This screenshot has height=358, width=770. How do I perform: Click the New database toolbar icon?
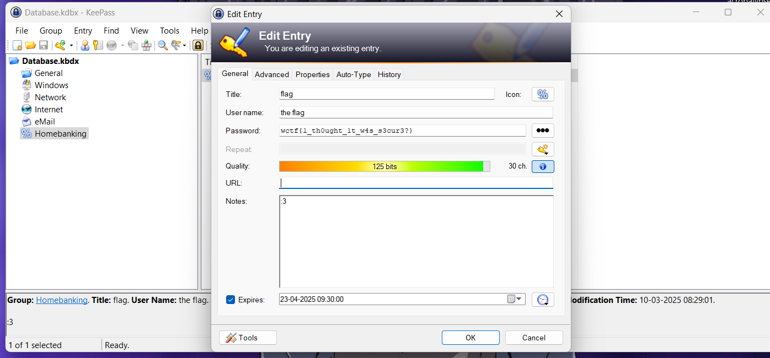click(18, 45)
